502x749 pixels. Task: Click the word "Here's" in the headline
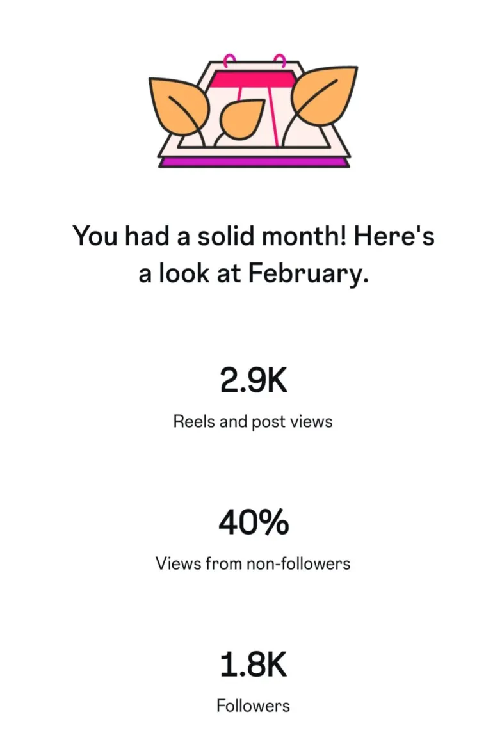pyautogui.click(x=394, y=236)
